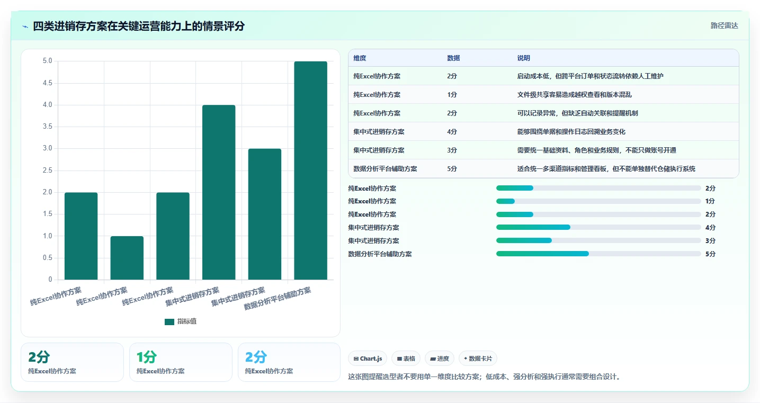
Task: Click the 数据分析平台辅助方案 x-axis label
Action: coord(278,299)
